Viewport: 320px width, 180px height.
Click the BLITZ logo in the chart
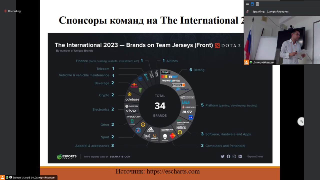pyautogui.click(x=187, y=112)
